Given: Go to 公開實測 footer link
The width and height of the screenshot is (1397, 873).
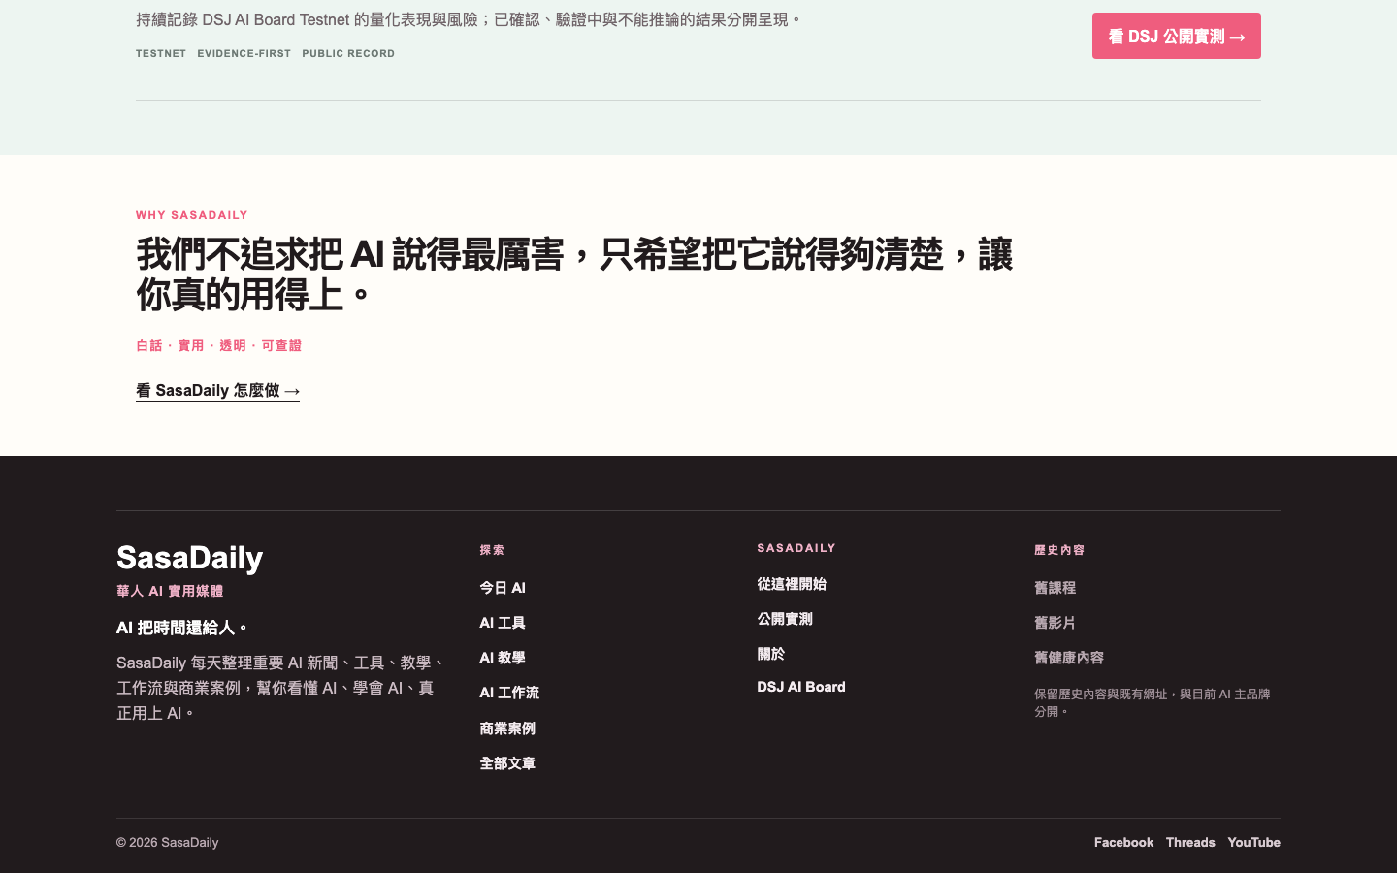Looking at the screenshot, I should pos(785,619).
